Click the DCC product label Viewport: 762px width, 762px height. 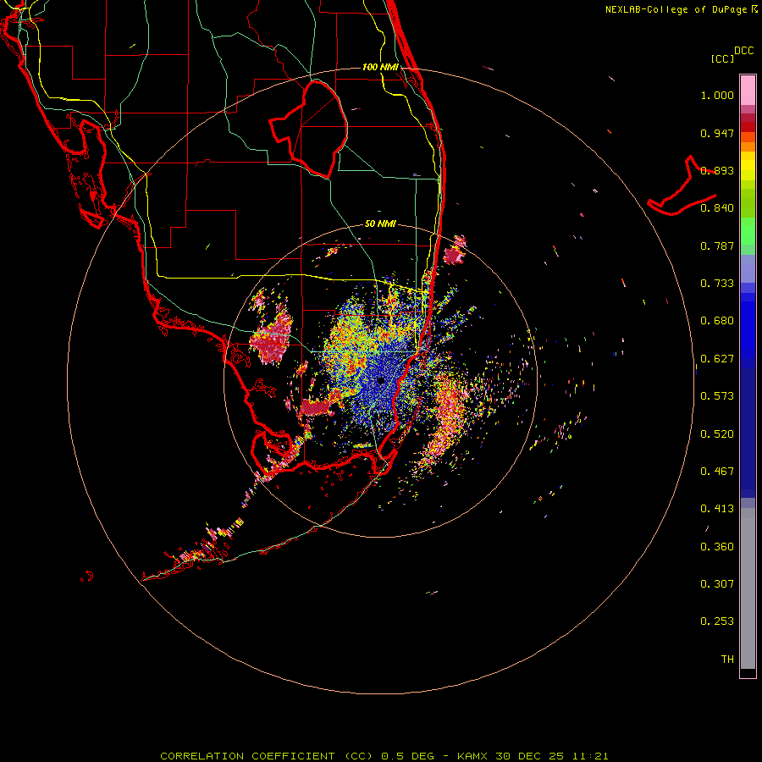tap(744, 51)
